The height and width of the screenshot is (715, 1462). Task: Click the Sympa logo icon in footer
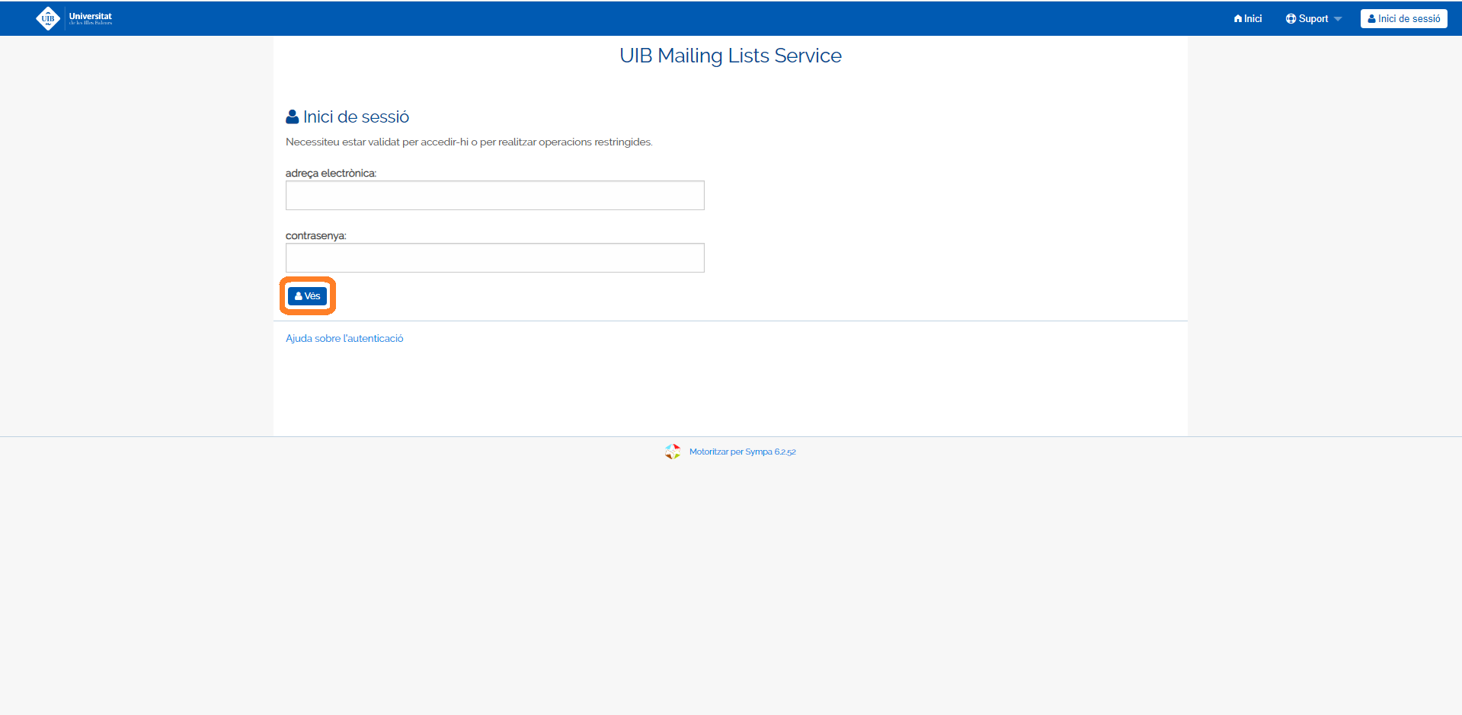673,452
